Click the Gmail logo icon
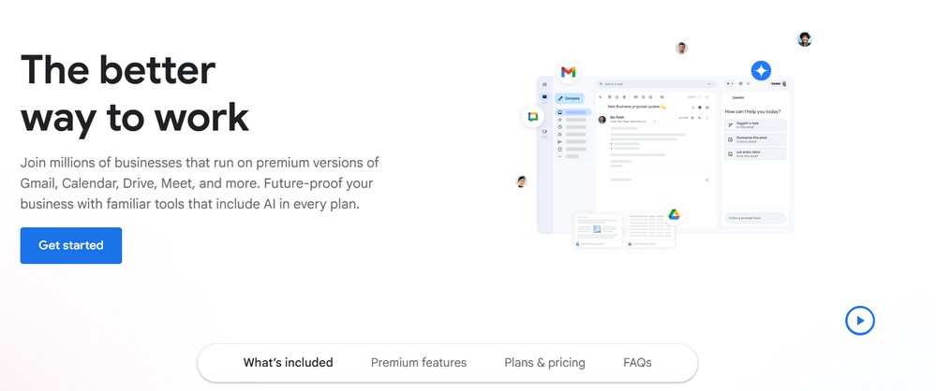This screenshot has width=936, height=391. (569, 72)
